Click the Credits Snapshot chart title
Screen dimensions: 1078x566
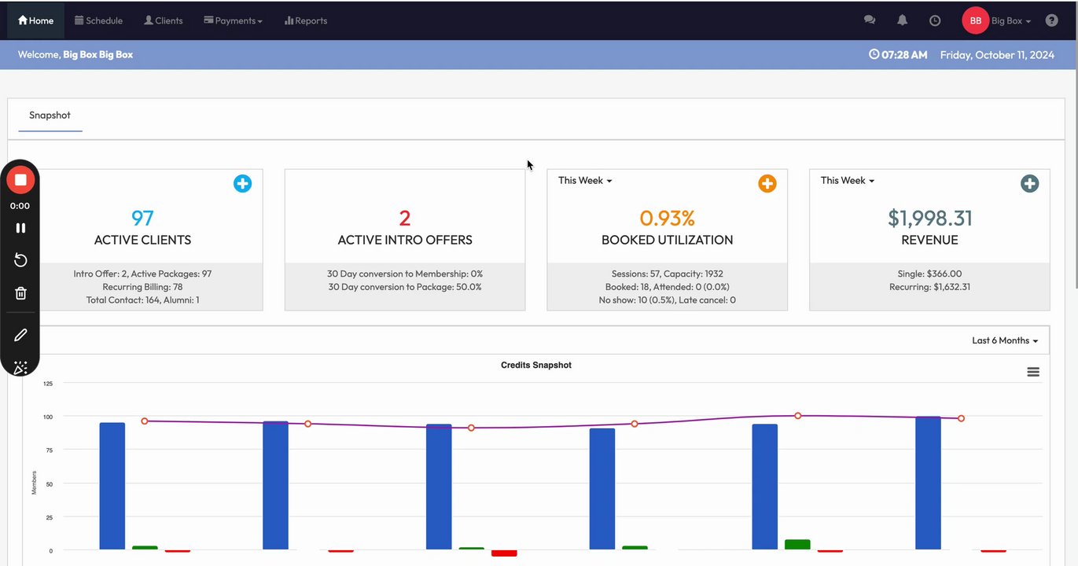click(536, 365)
